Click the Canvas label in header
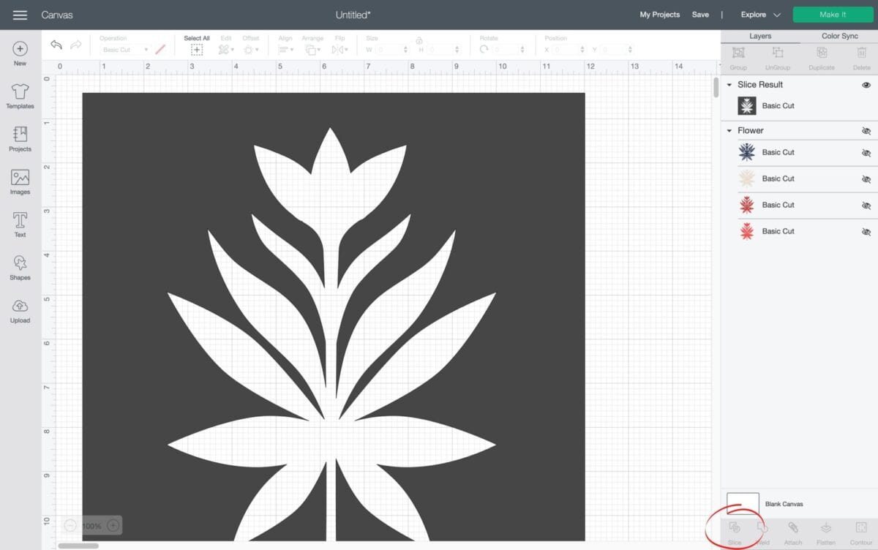The width and height of the screenshot is (878, 550). [57, 15]
